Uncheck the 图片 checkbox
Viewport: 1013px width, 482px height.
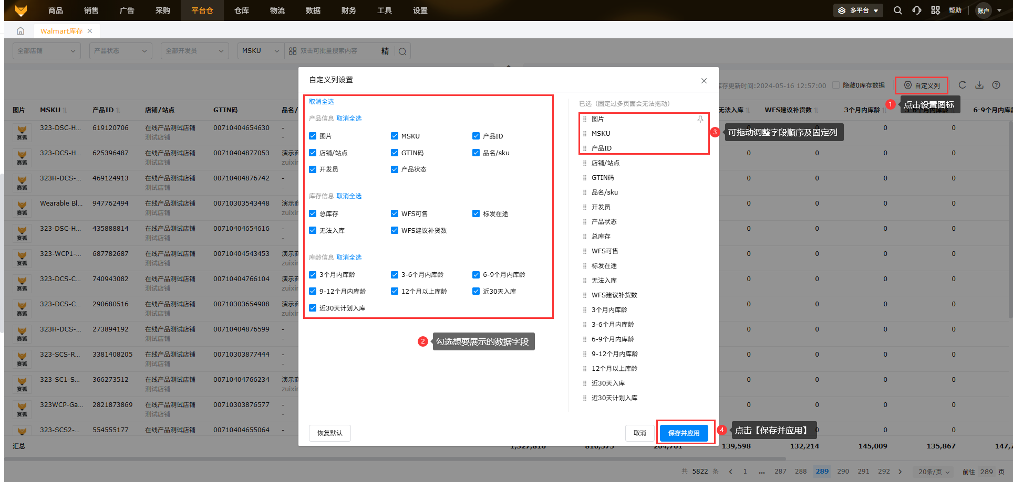313,136
